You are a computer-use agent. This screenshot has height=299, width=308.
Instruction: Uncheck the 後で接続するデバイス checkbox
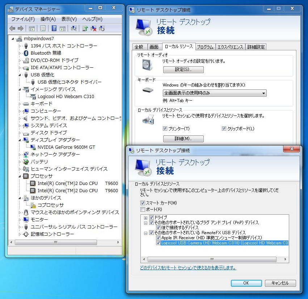(158, 228)
